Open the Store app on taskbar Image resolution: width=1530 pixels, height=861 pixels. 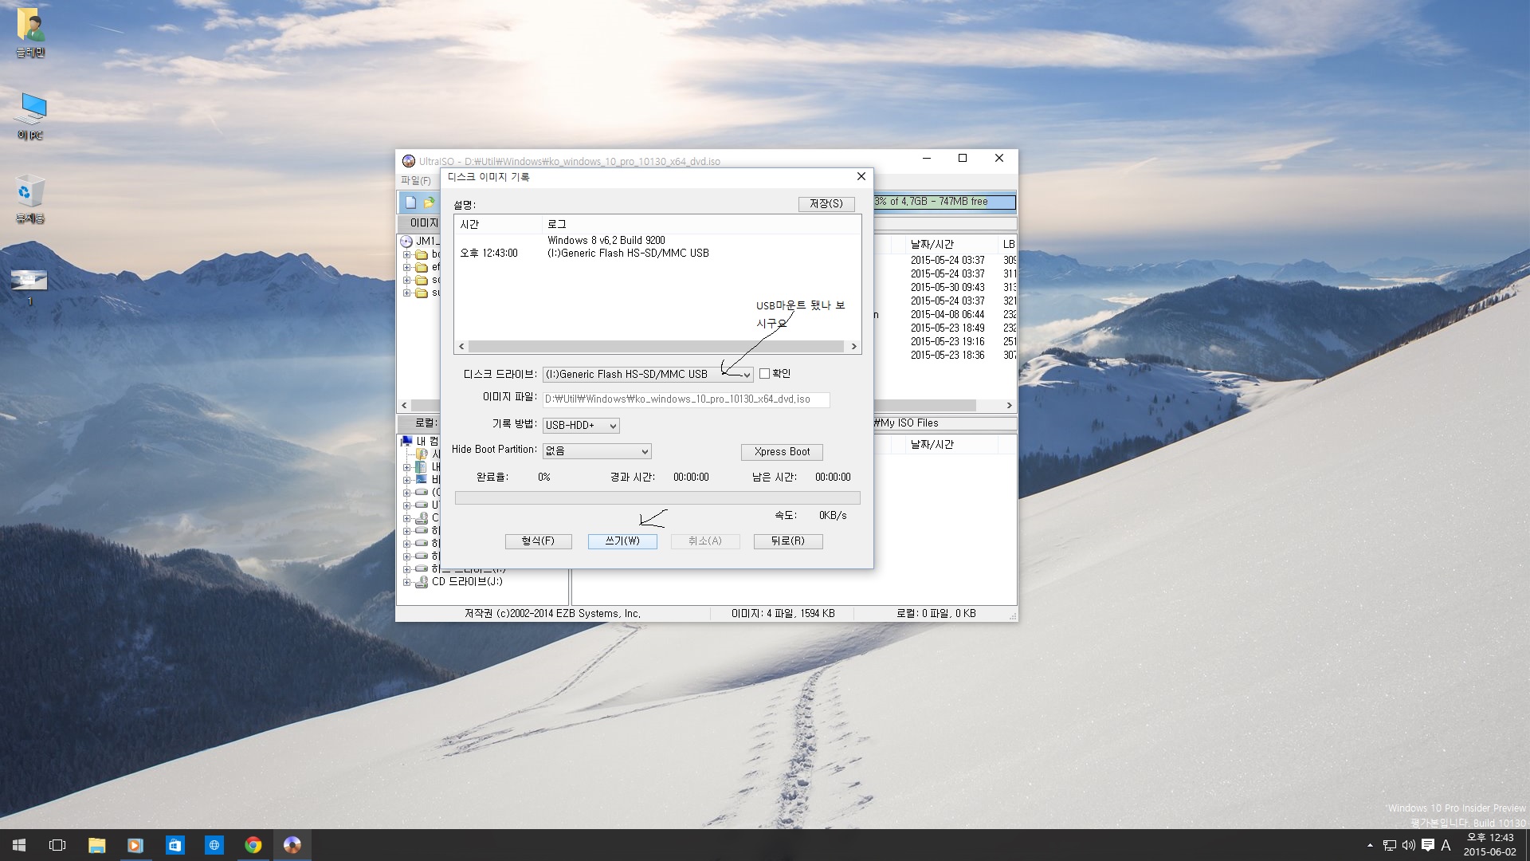tap(175, 845)
